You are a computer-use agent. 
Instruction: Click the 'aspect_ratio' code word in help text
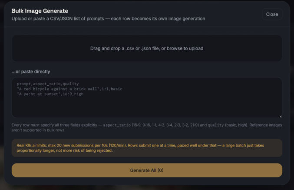point(117,125)
